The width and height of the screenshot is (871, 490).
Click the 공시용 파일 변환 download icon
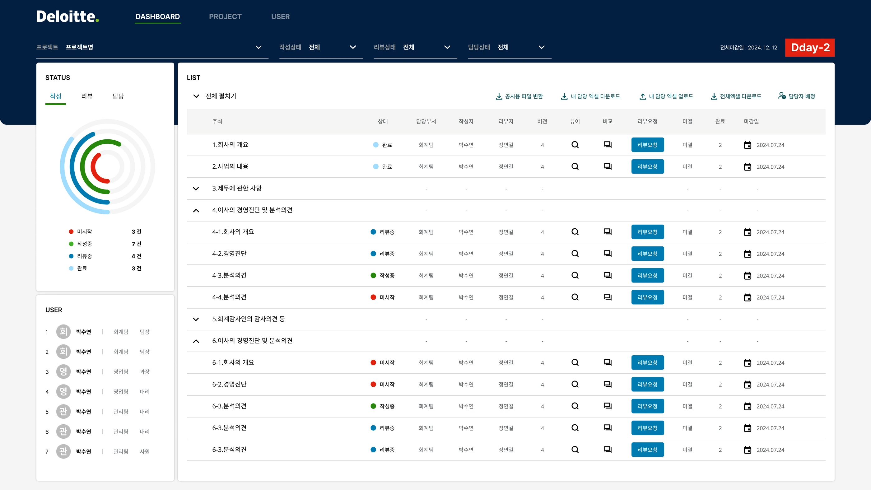tap(499, 96)
